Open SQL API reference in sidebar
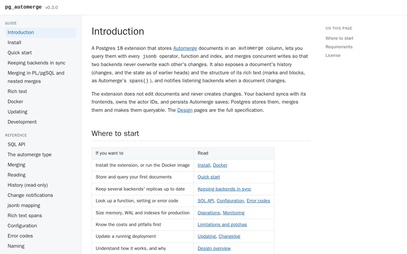This screenshot has height=254, width=407. [40, 144]
